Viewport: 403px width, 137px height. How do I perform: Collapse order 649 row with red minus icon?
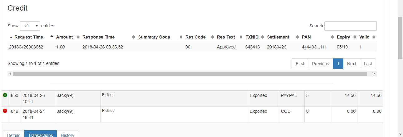click(x=5, y=111)
